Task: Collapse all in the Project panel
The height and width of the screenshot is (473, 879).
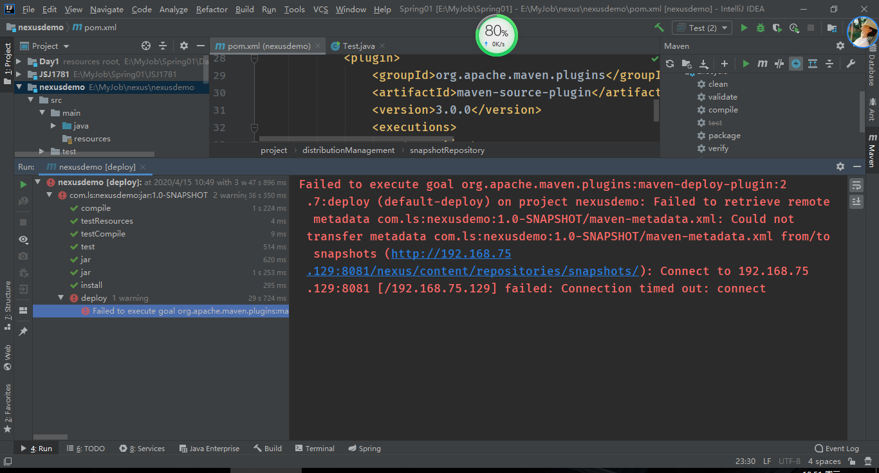Action: (x=163, y=46)
